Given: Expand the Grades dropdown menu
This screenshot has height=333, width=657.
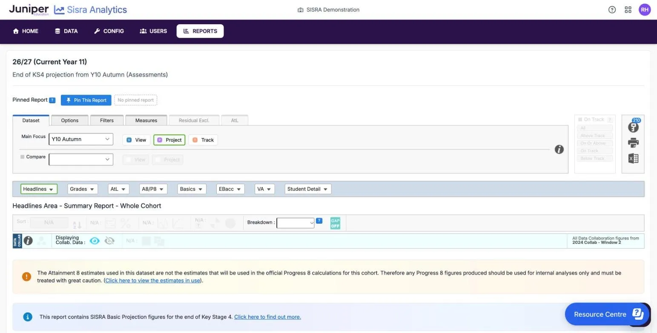Looking at the screenshot, I should [83, 189].
